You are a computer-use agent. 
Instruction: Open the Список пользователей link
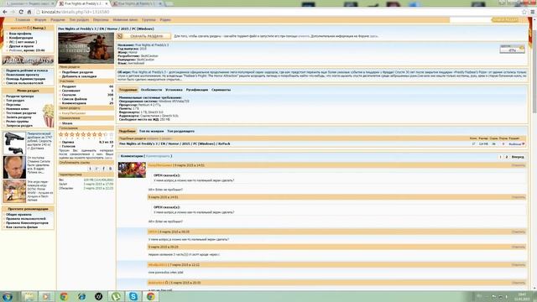coord(24,83)
